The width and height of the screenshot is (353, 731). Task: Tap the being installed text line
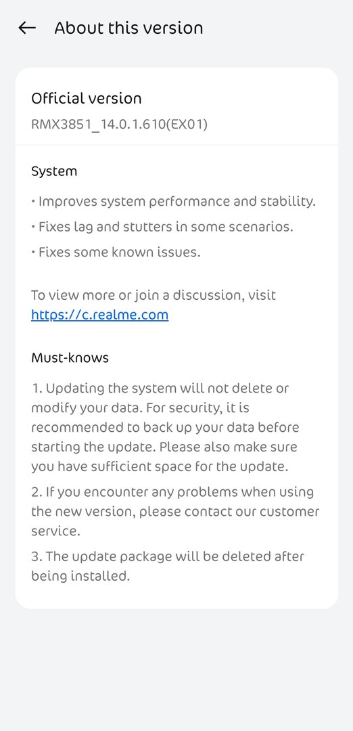(80, 576)
